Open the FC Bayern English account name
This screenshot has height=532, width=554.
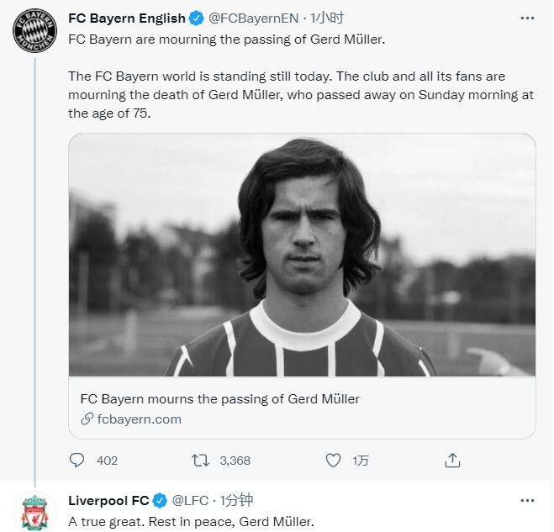click(126, 18)
